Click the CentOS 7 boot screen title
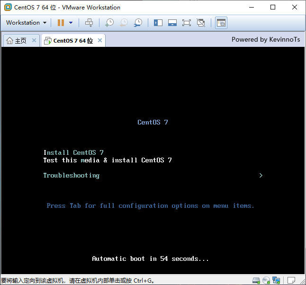Screen dimensions: 306x285 point(153,122)
